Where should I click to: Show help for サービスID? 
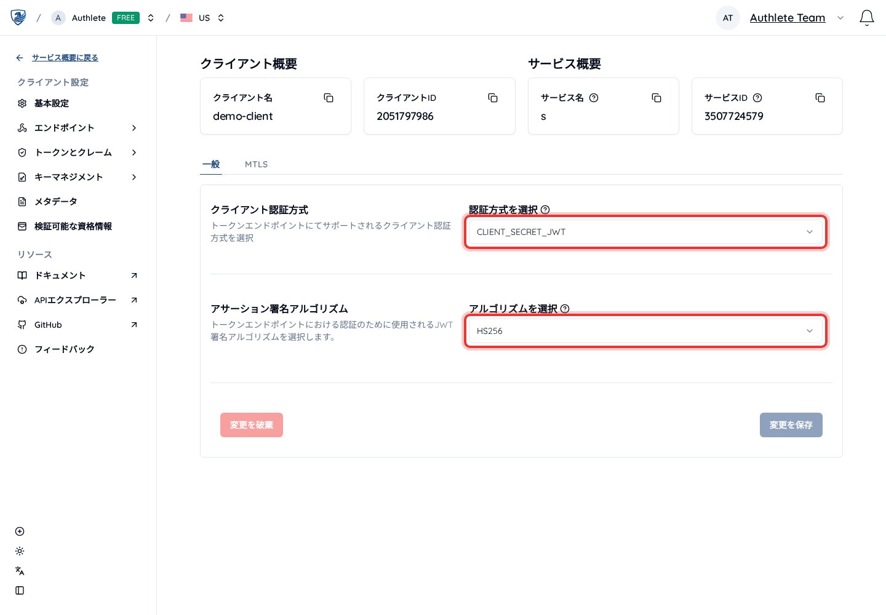757,98
